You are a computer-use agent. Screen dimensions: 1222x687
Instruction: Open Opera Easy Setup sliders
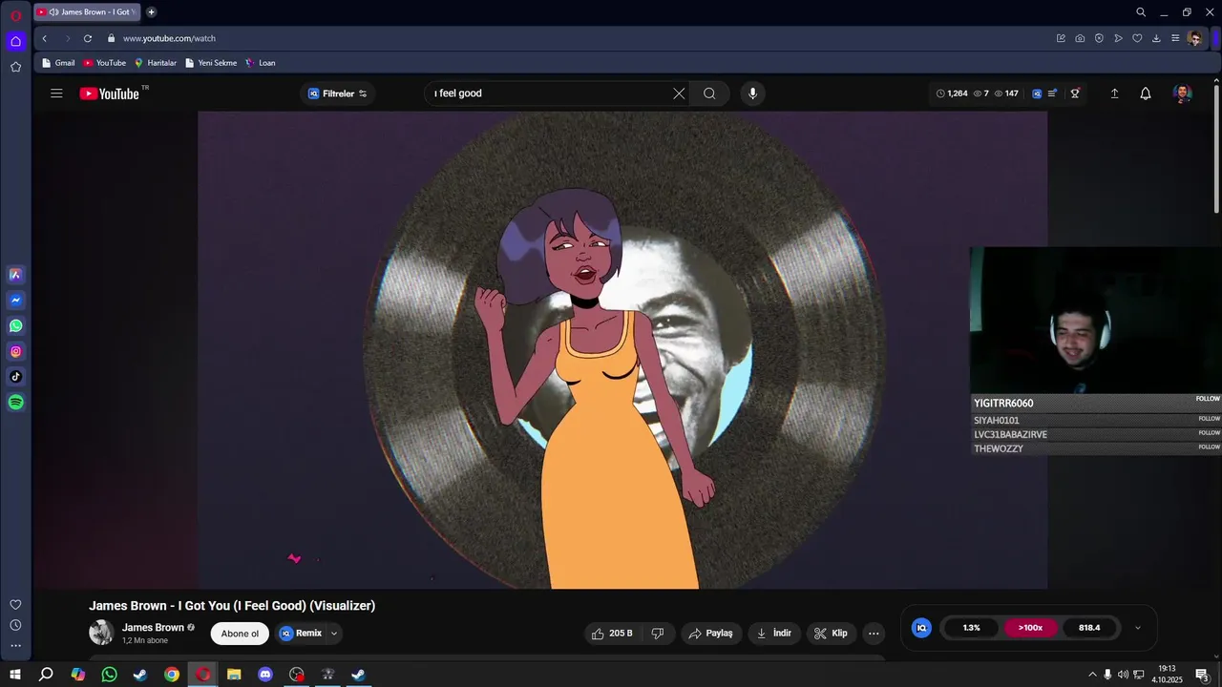(x=1175, y=38)
